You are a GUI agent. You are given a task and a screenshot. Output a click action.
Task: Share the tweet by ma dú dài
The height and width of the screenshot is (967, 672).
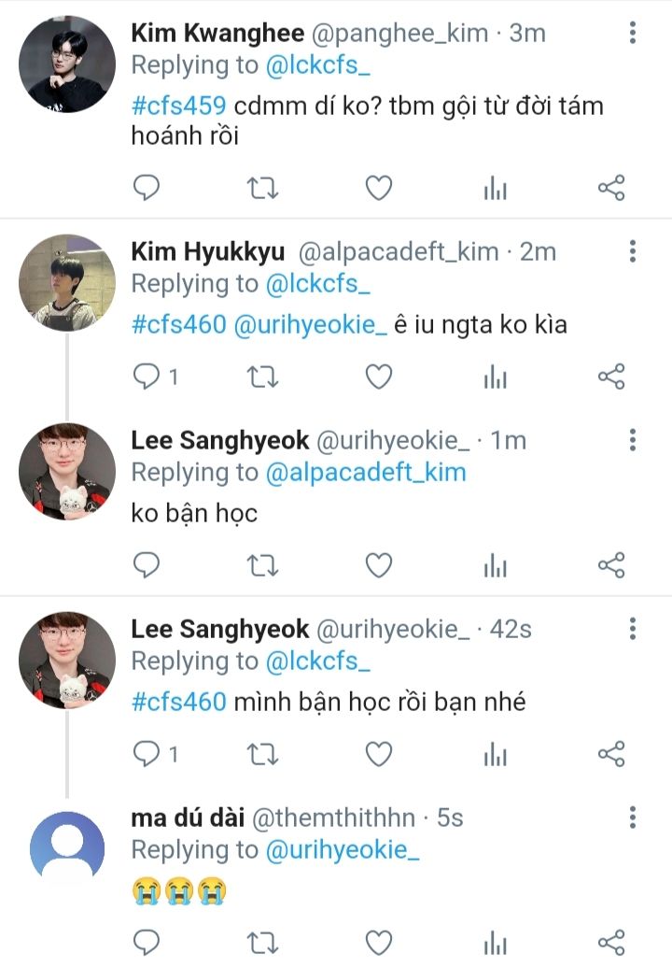click(610, 941)
